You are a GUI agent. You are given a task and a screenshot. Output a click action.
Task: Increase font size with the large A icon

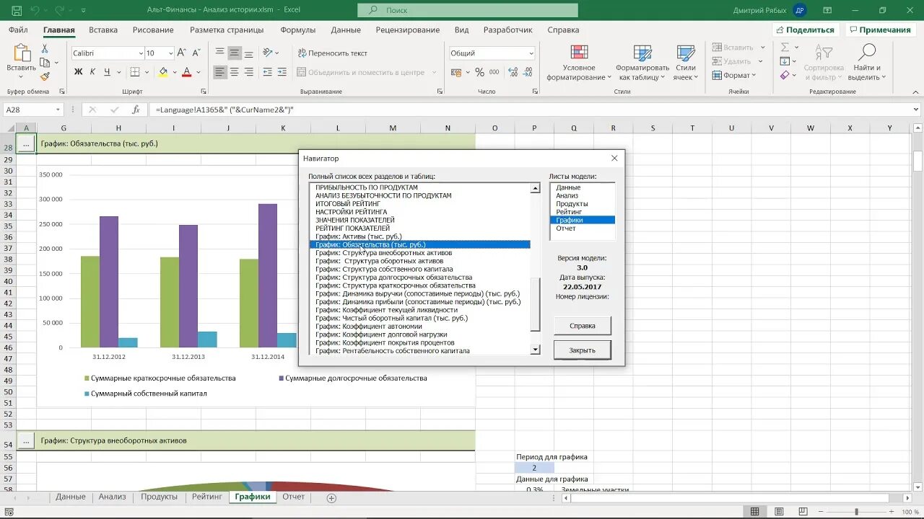point(183,53)
